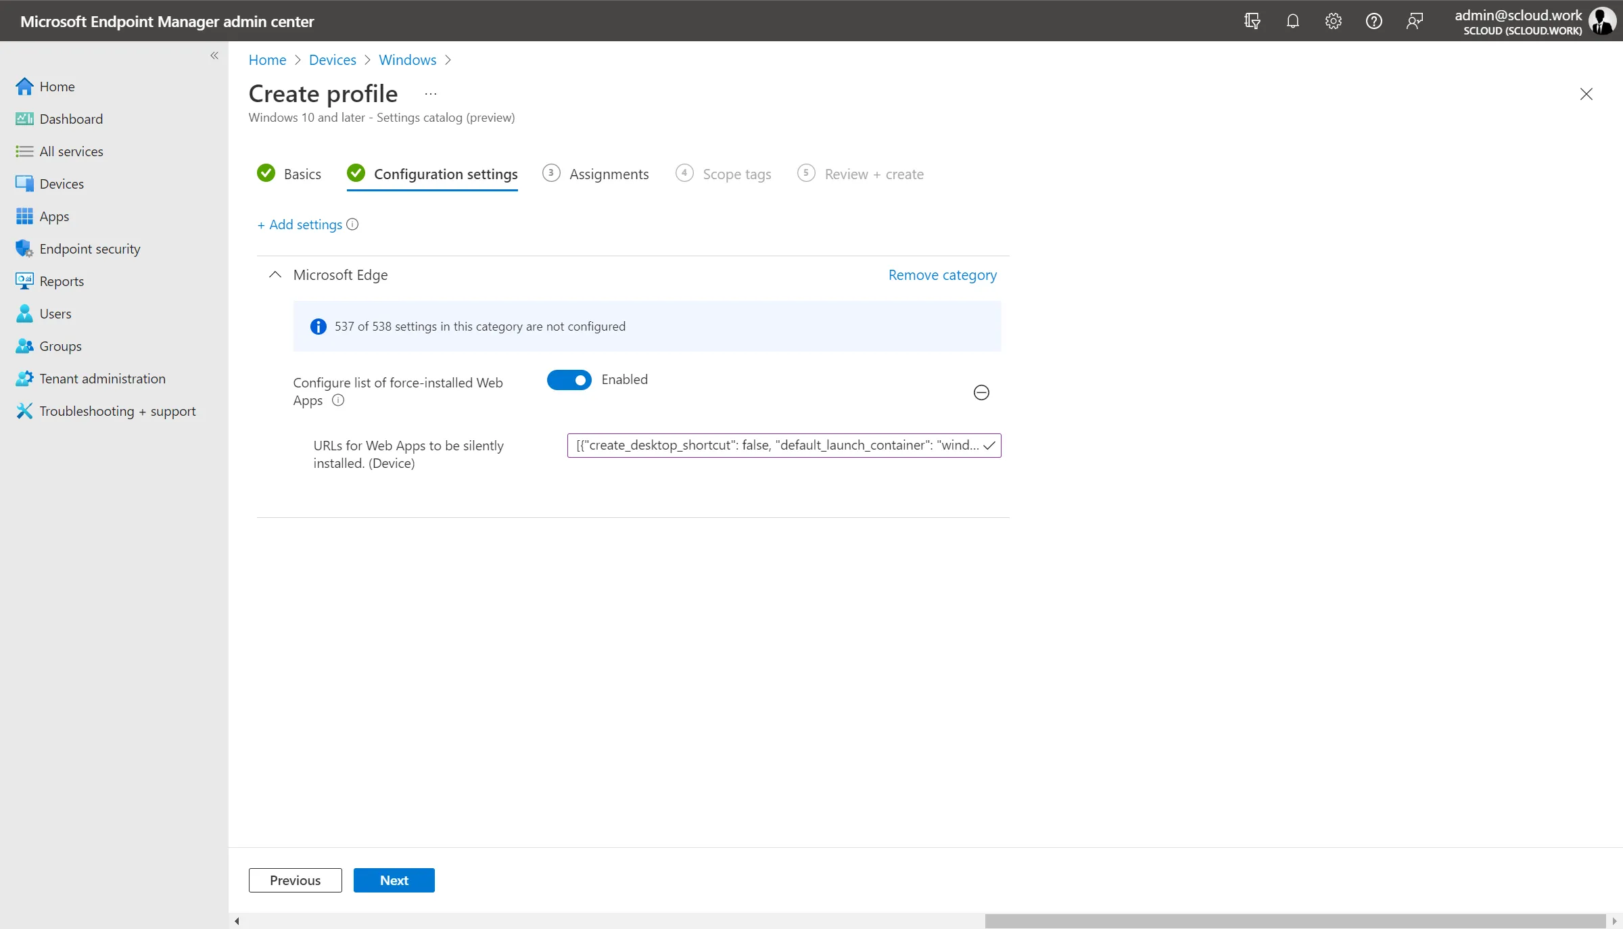
Task: Open the ellipsis menu beside Create profile
Action: pyautogui.click(x=431, y=94)
